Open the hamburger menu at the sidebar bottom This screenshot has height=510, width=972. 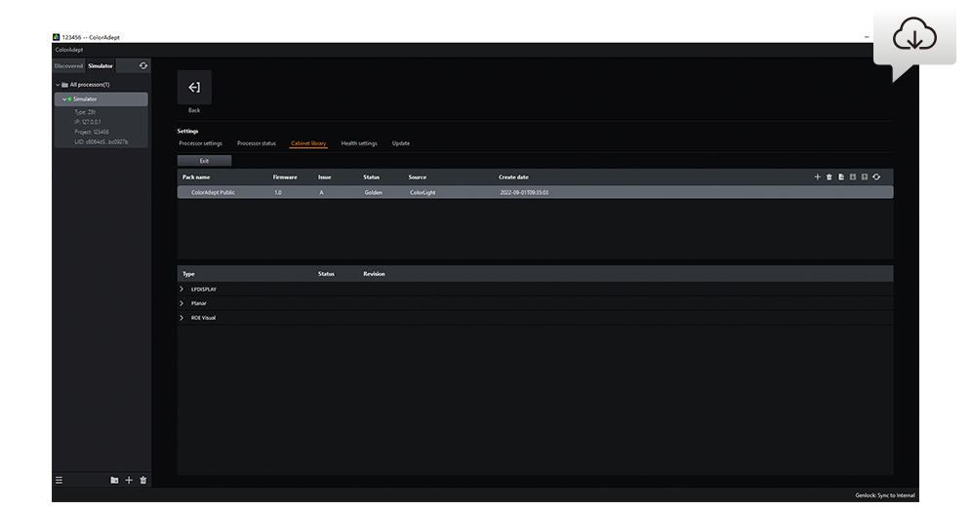[x=59, y=480]
